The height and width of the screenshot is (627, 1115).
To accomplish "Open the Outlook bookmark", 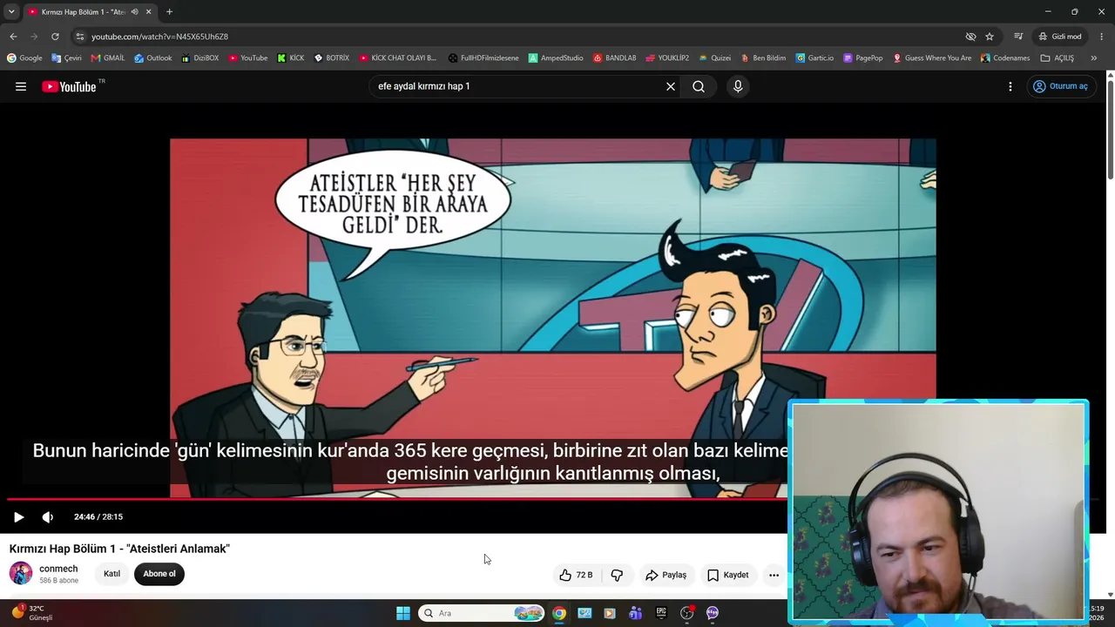I will [x=153, y=58].
